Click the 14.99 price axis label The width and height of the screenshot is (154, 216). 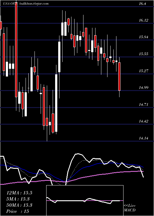click(144, 87)
